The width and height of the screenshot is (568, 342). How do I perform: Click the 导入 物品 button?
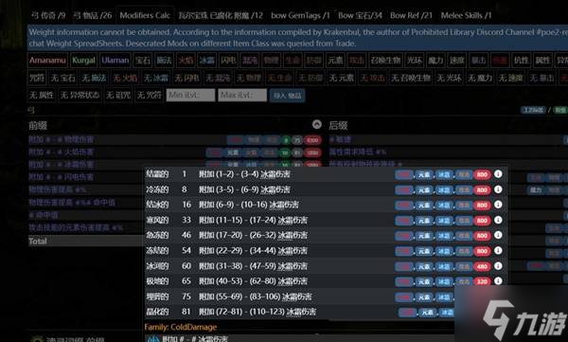[287, 96]
